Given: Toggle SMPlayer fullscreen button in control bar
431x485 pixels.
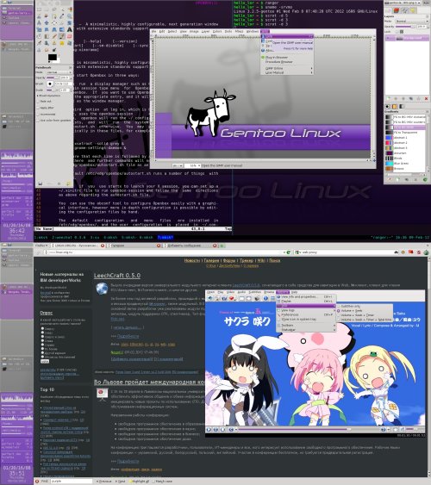Looking at the screenshot, I should [x=396, y=429].
